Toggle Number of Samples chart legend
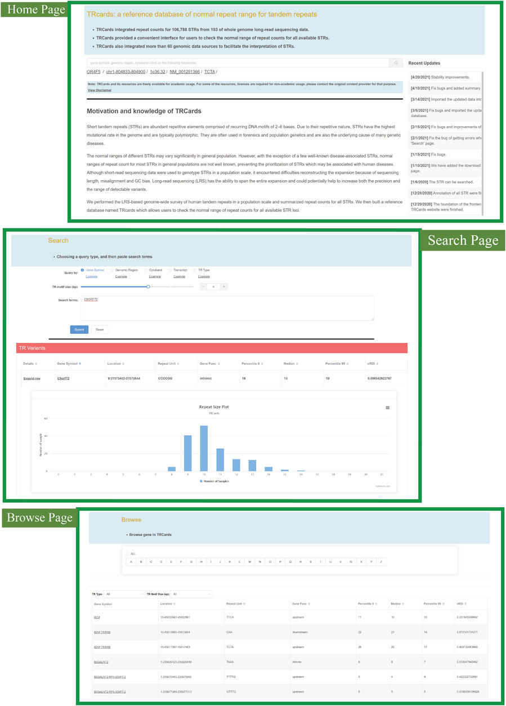This screenshot has height=706, width=506. tap(214, 480)
